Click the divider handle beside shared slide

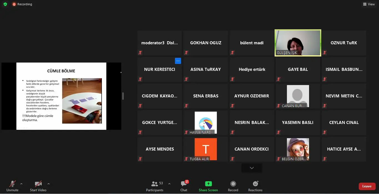(123, 96)
